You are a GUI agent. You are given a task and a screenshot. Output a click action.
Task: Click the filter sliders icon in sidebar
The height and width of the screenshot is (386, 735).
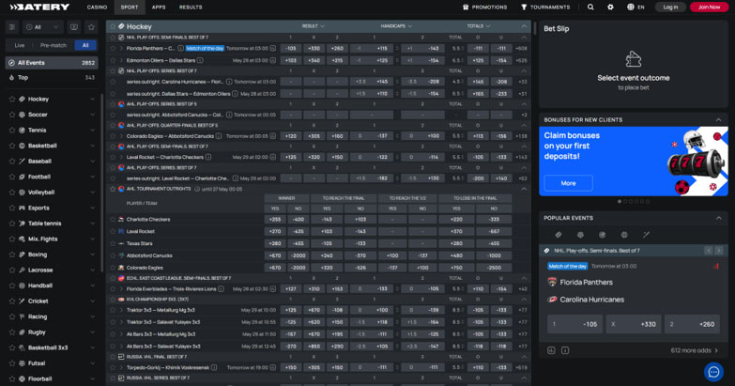pos(12,27)
